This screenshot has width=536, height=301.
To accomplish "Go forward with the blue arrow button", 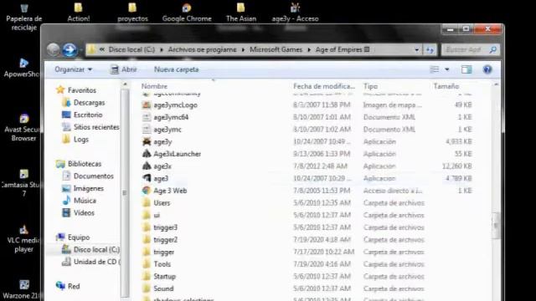I will click(x=70, y=50).
